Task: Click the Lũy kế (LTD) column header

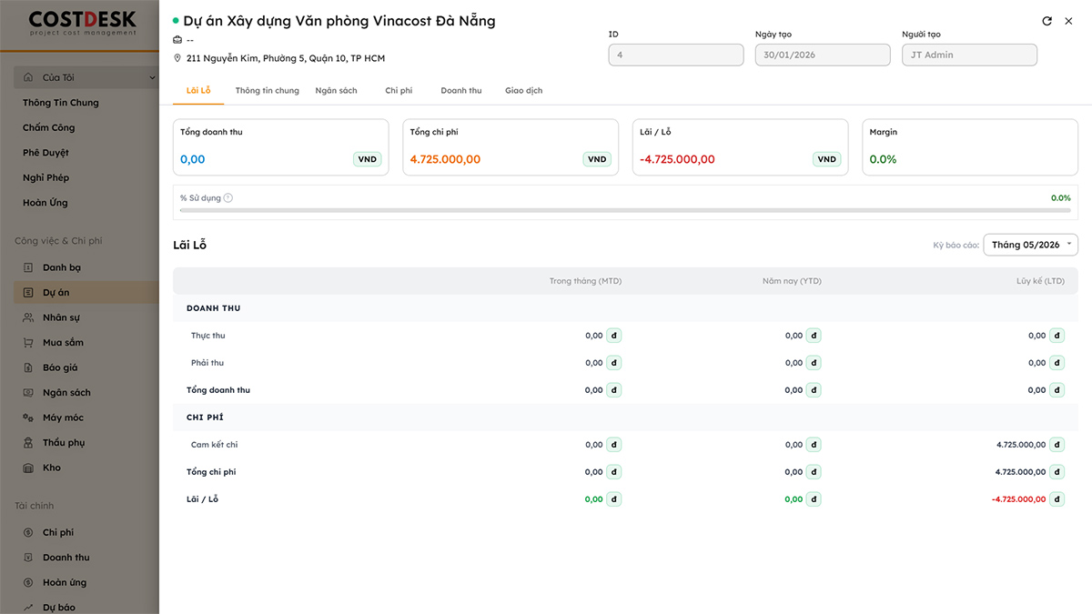Action: [x=1040, y=281]
